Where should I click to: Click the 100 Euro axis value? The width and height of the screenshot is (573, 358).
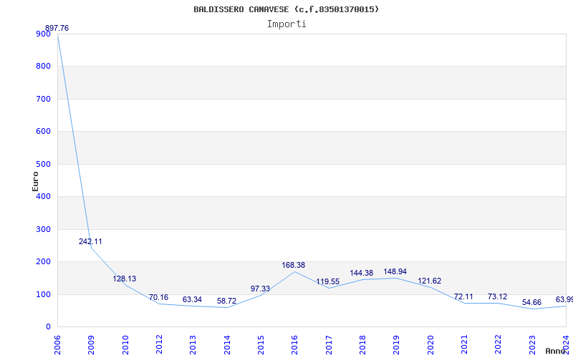(43, 294)
